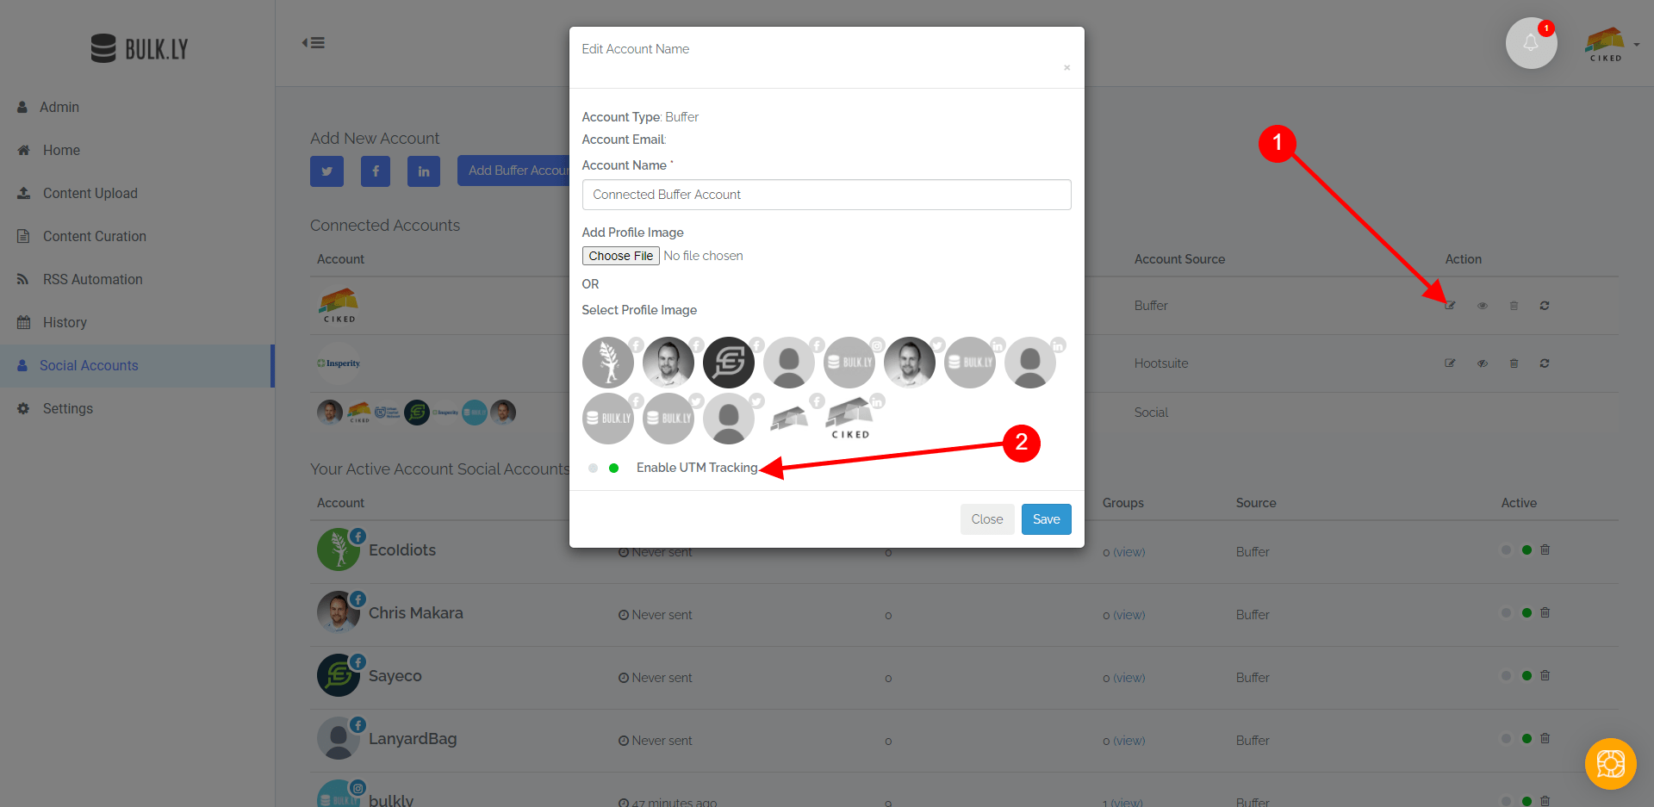1654x807 pixels.
Task: Save the account name changes
Action: (1046, 519)
